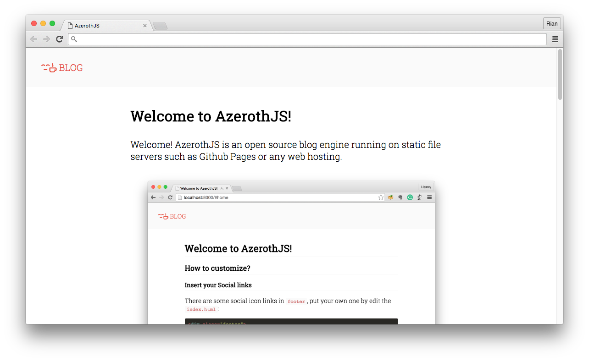
Task: Click the green Grammarly icon in the embedded screenshot
Action: (x=410, y=197)
